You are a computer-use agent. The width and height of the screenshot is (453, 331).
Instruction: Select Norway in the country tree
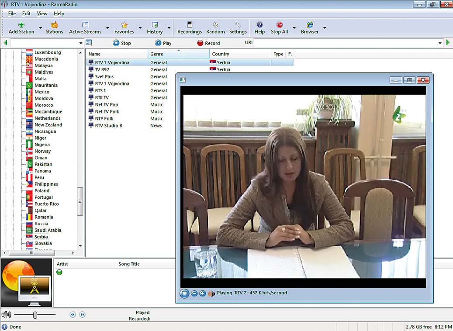[42, 151]
